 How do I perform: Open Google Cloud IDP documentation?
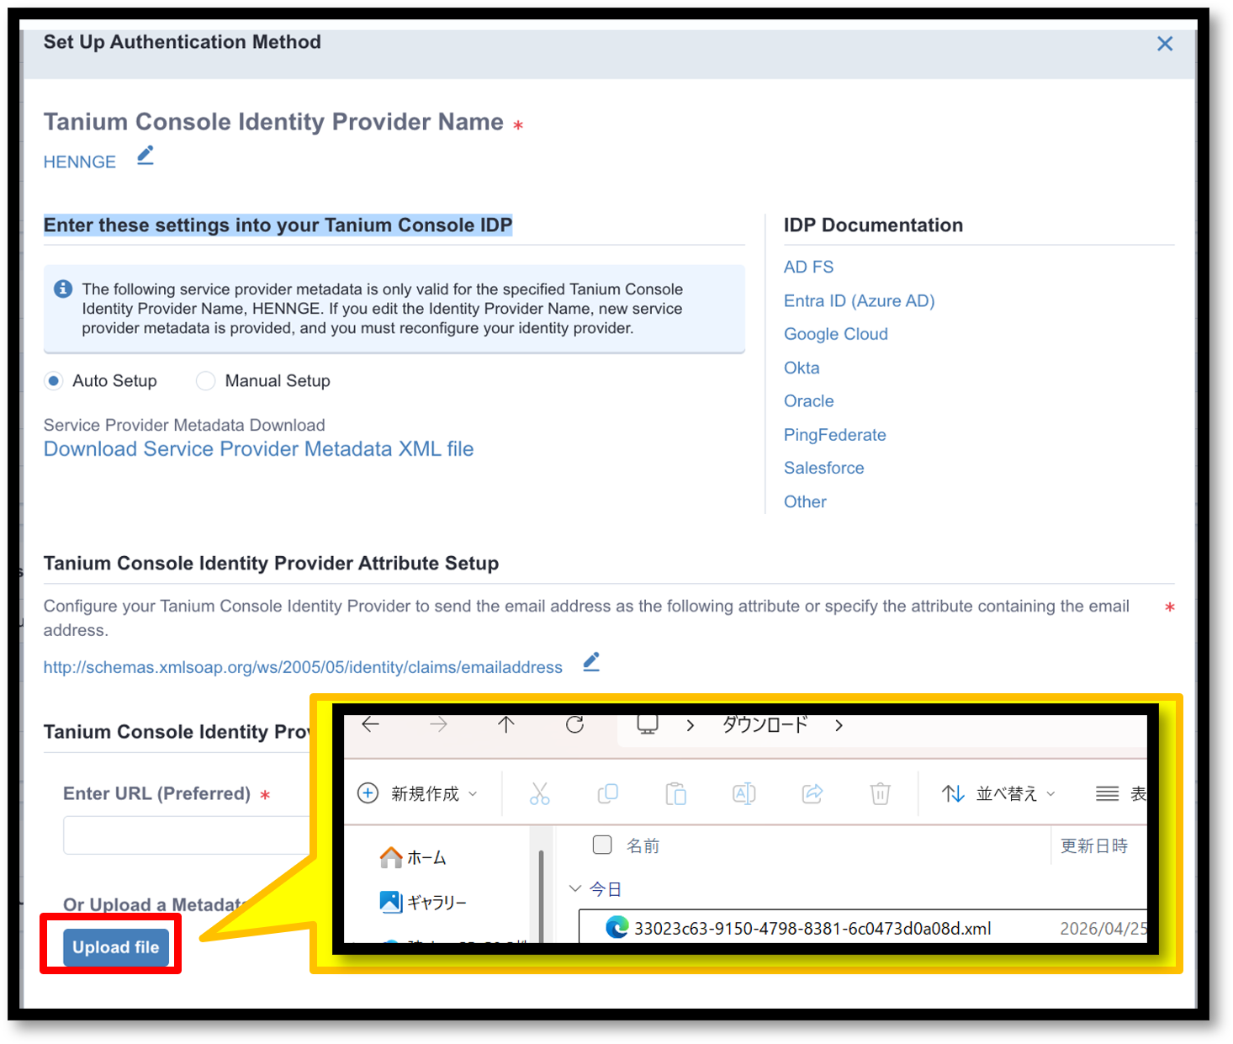[835, 335]
